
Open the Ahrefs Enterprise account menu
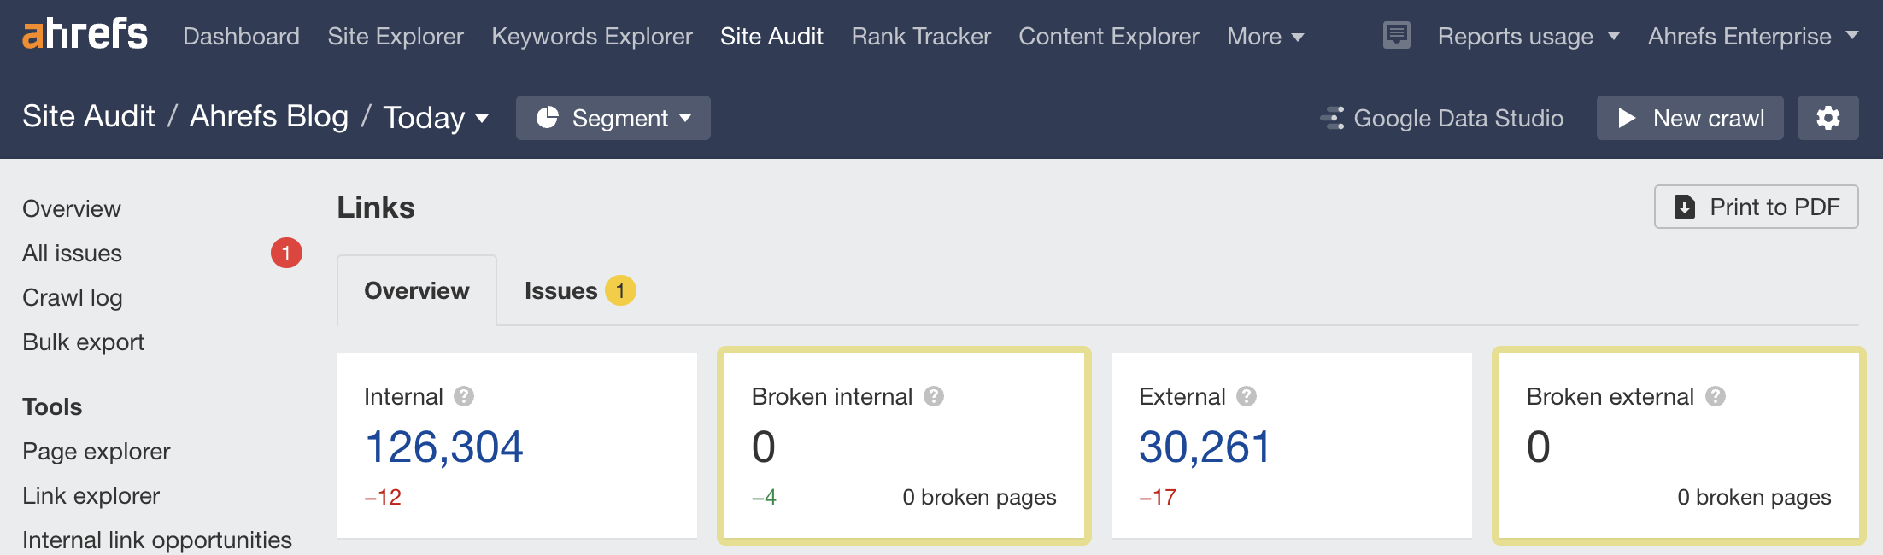pyautogui.click(x=1752, y=37)
